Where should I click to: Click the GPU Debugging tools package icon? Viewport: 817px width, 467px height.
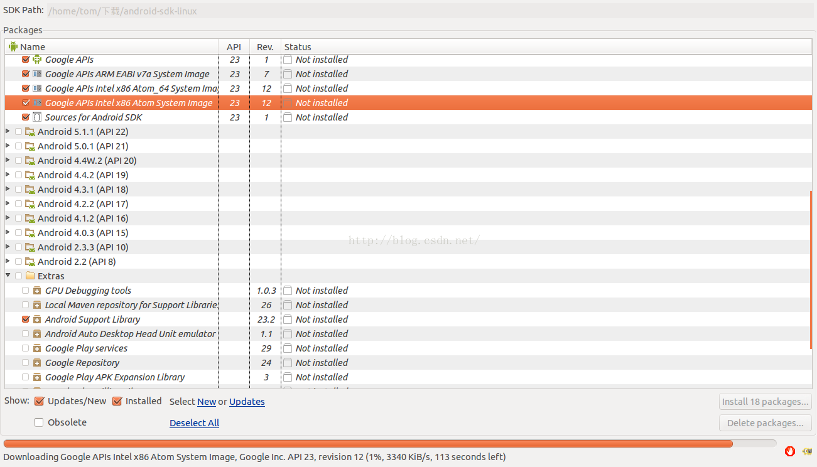(x=37, y=291)
